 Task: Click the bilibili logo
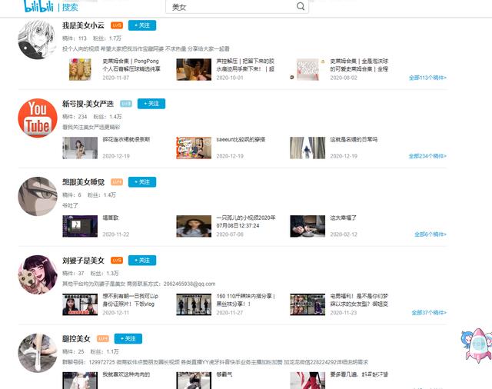click(x=38, y=6)
